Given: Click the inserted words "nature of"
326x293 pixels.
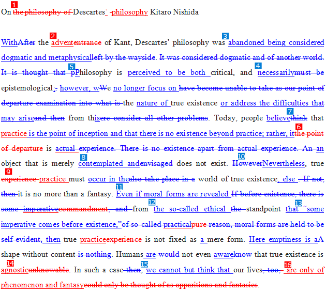Looking at the screenshot, I should 153,103.
